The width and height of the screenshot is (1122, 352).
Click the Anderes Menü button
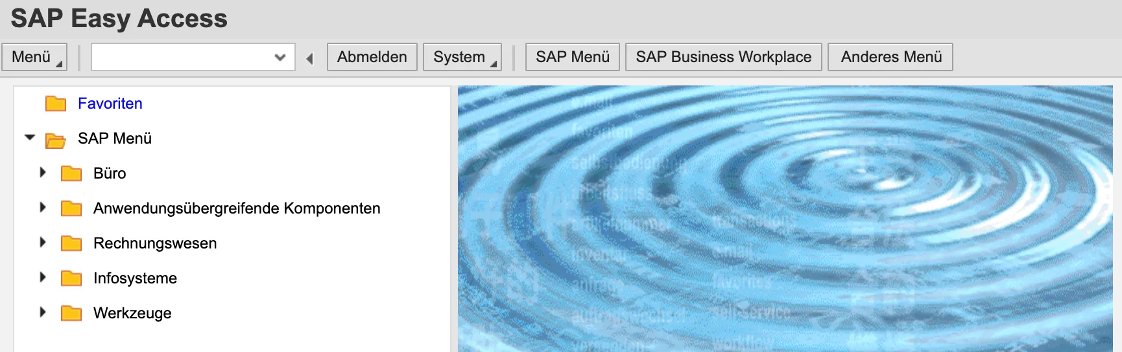[x=890, y=57]
